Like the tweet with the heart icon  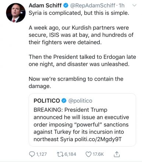point(88,154)
